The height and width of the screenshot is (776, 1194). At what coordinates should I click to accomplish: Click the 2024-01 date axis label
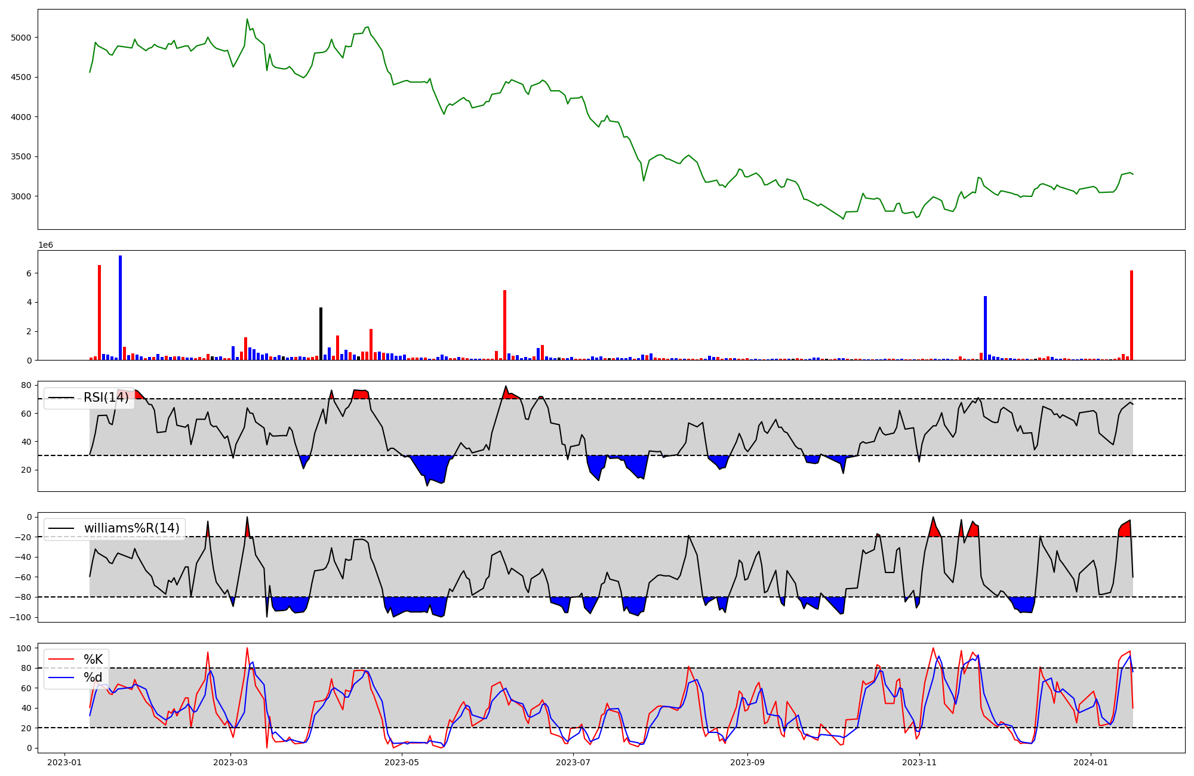point(1091,762)
